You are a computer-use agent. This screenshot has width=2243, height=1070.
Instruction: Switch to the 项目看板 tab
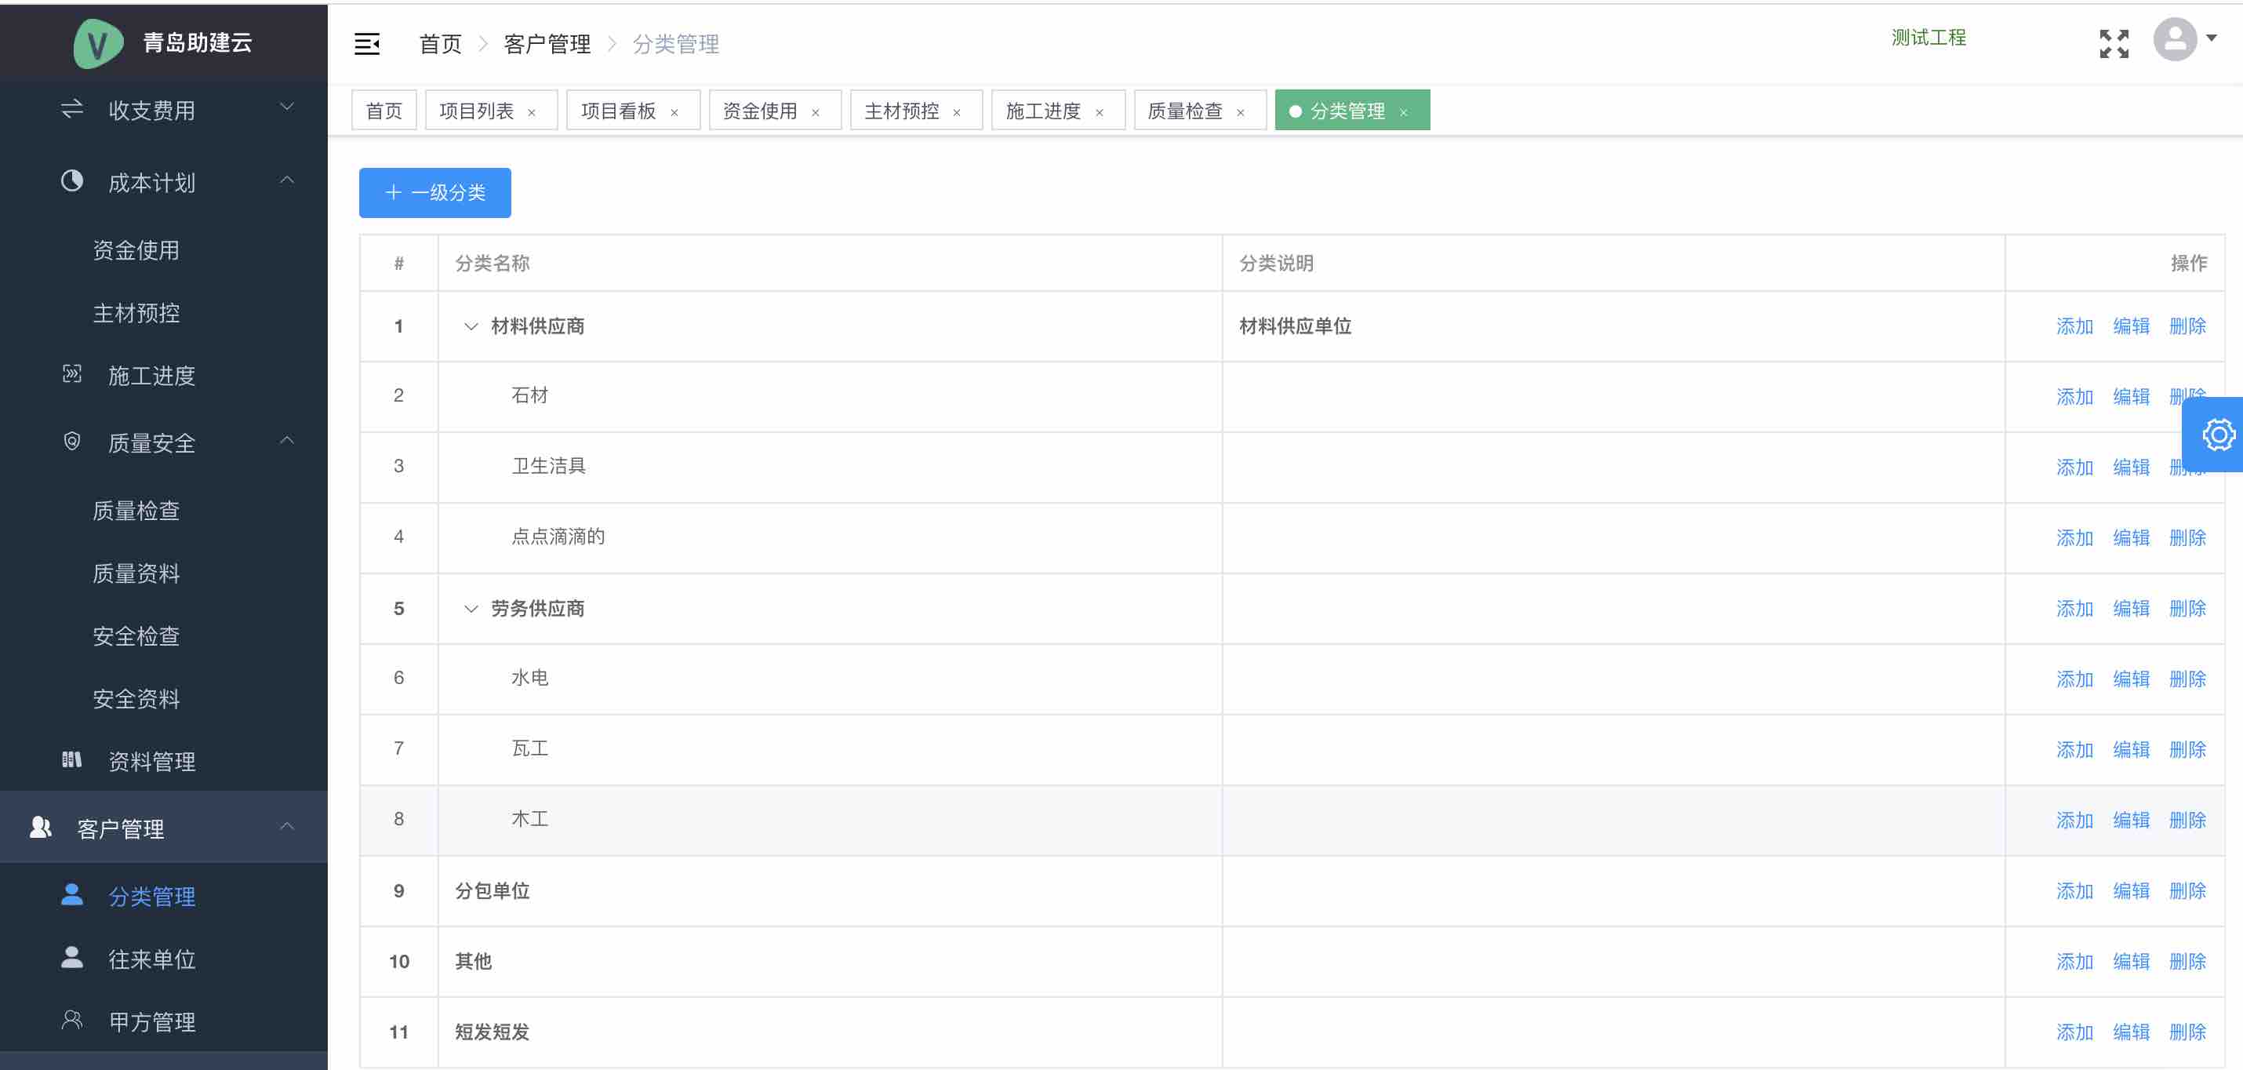(617, 111)
